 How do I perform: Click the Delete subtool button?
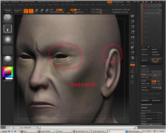tap(156, 50)
